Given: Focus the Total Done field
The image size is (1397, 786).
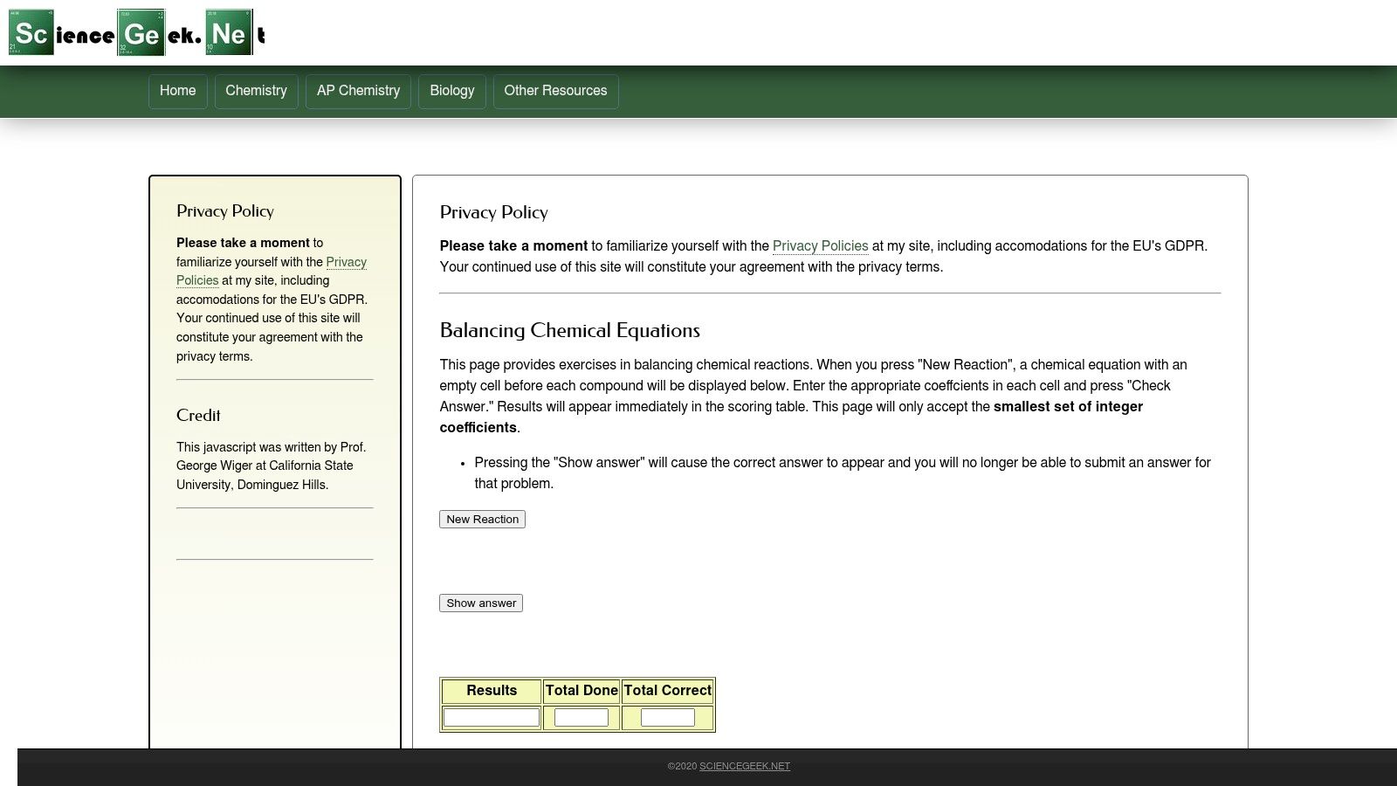Looking at the screenshot, I should 582,718.
